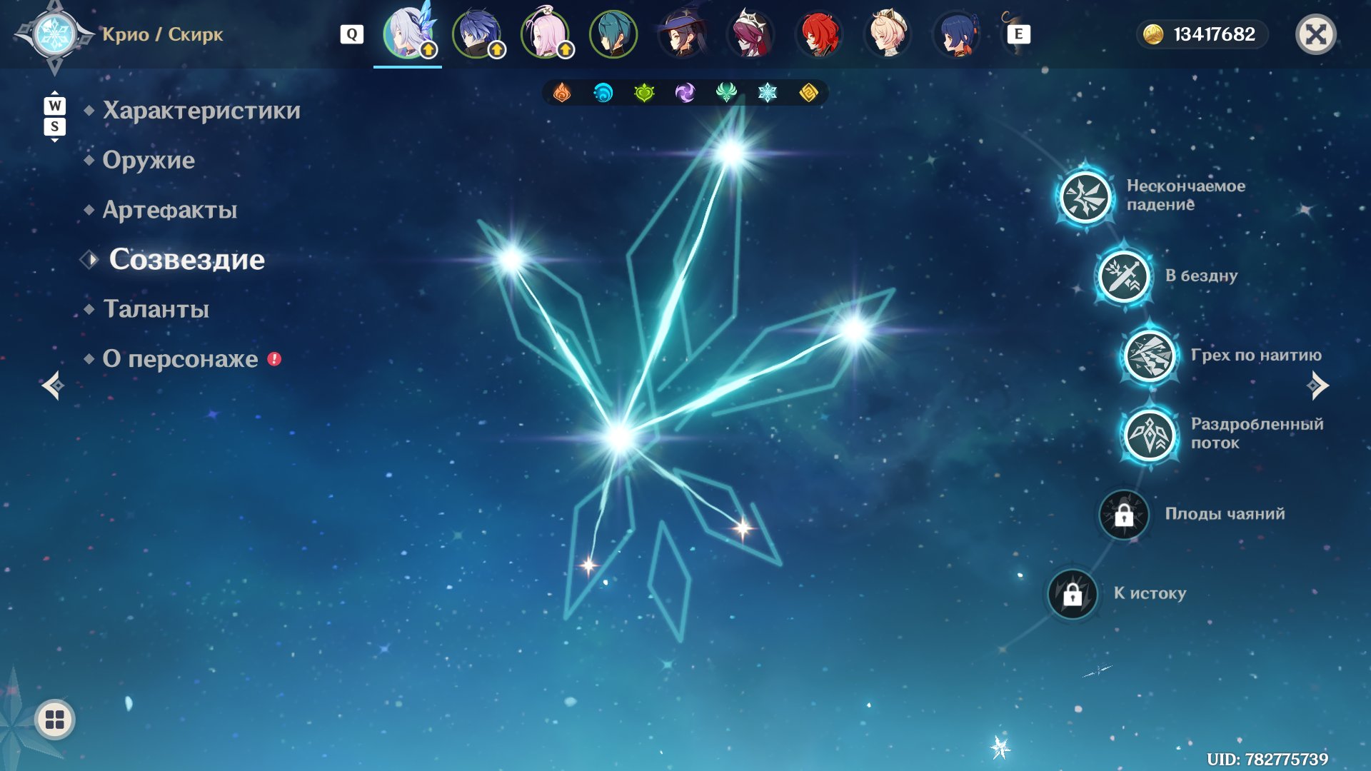The width and height of the screenshot is (1371, 771).
Task: Click the Крио / Скирк title
Action: pos(163,34)
